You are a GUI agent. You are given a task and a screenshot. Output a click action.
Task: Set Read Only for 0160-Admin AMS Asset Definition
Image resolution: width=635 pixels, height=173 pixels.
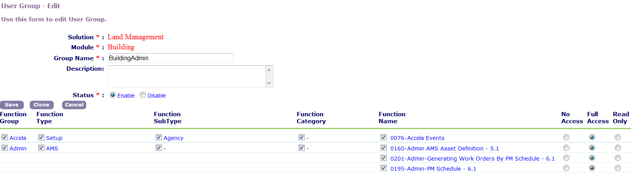(618, 148)
